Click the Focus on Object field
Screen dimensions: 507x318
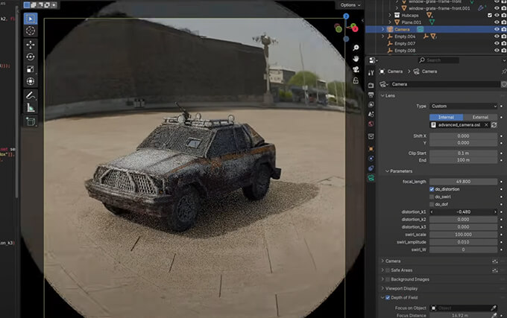click(x=463, y=308)
